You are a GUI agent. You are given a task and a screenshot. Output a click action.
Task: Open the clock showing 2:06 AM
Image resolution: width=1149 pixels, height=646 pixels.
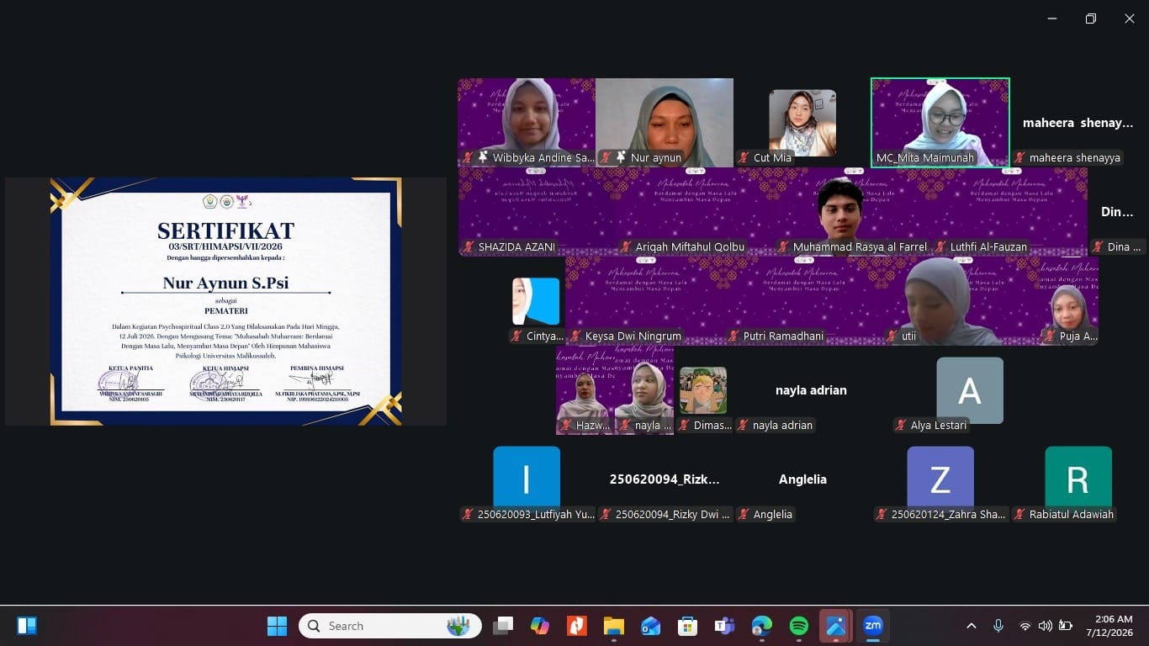1109,625
